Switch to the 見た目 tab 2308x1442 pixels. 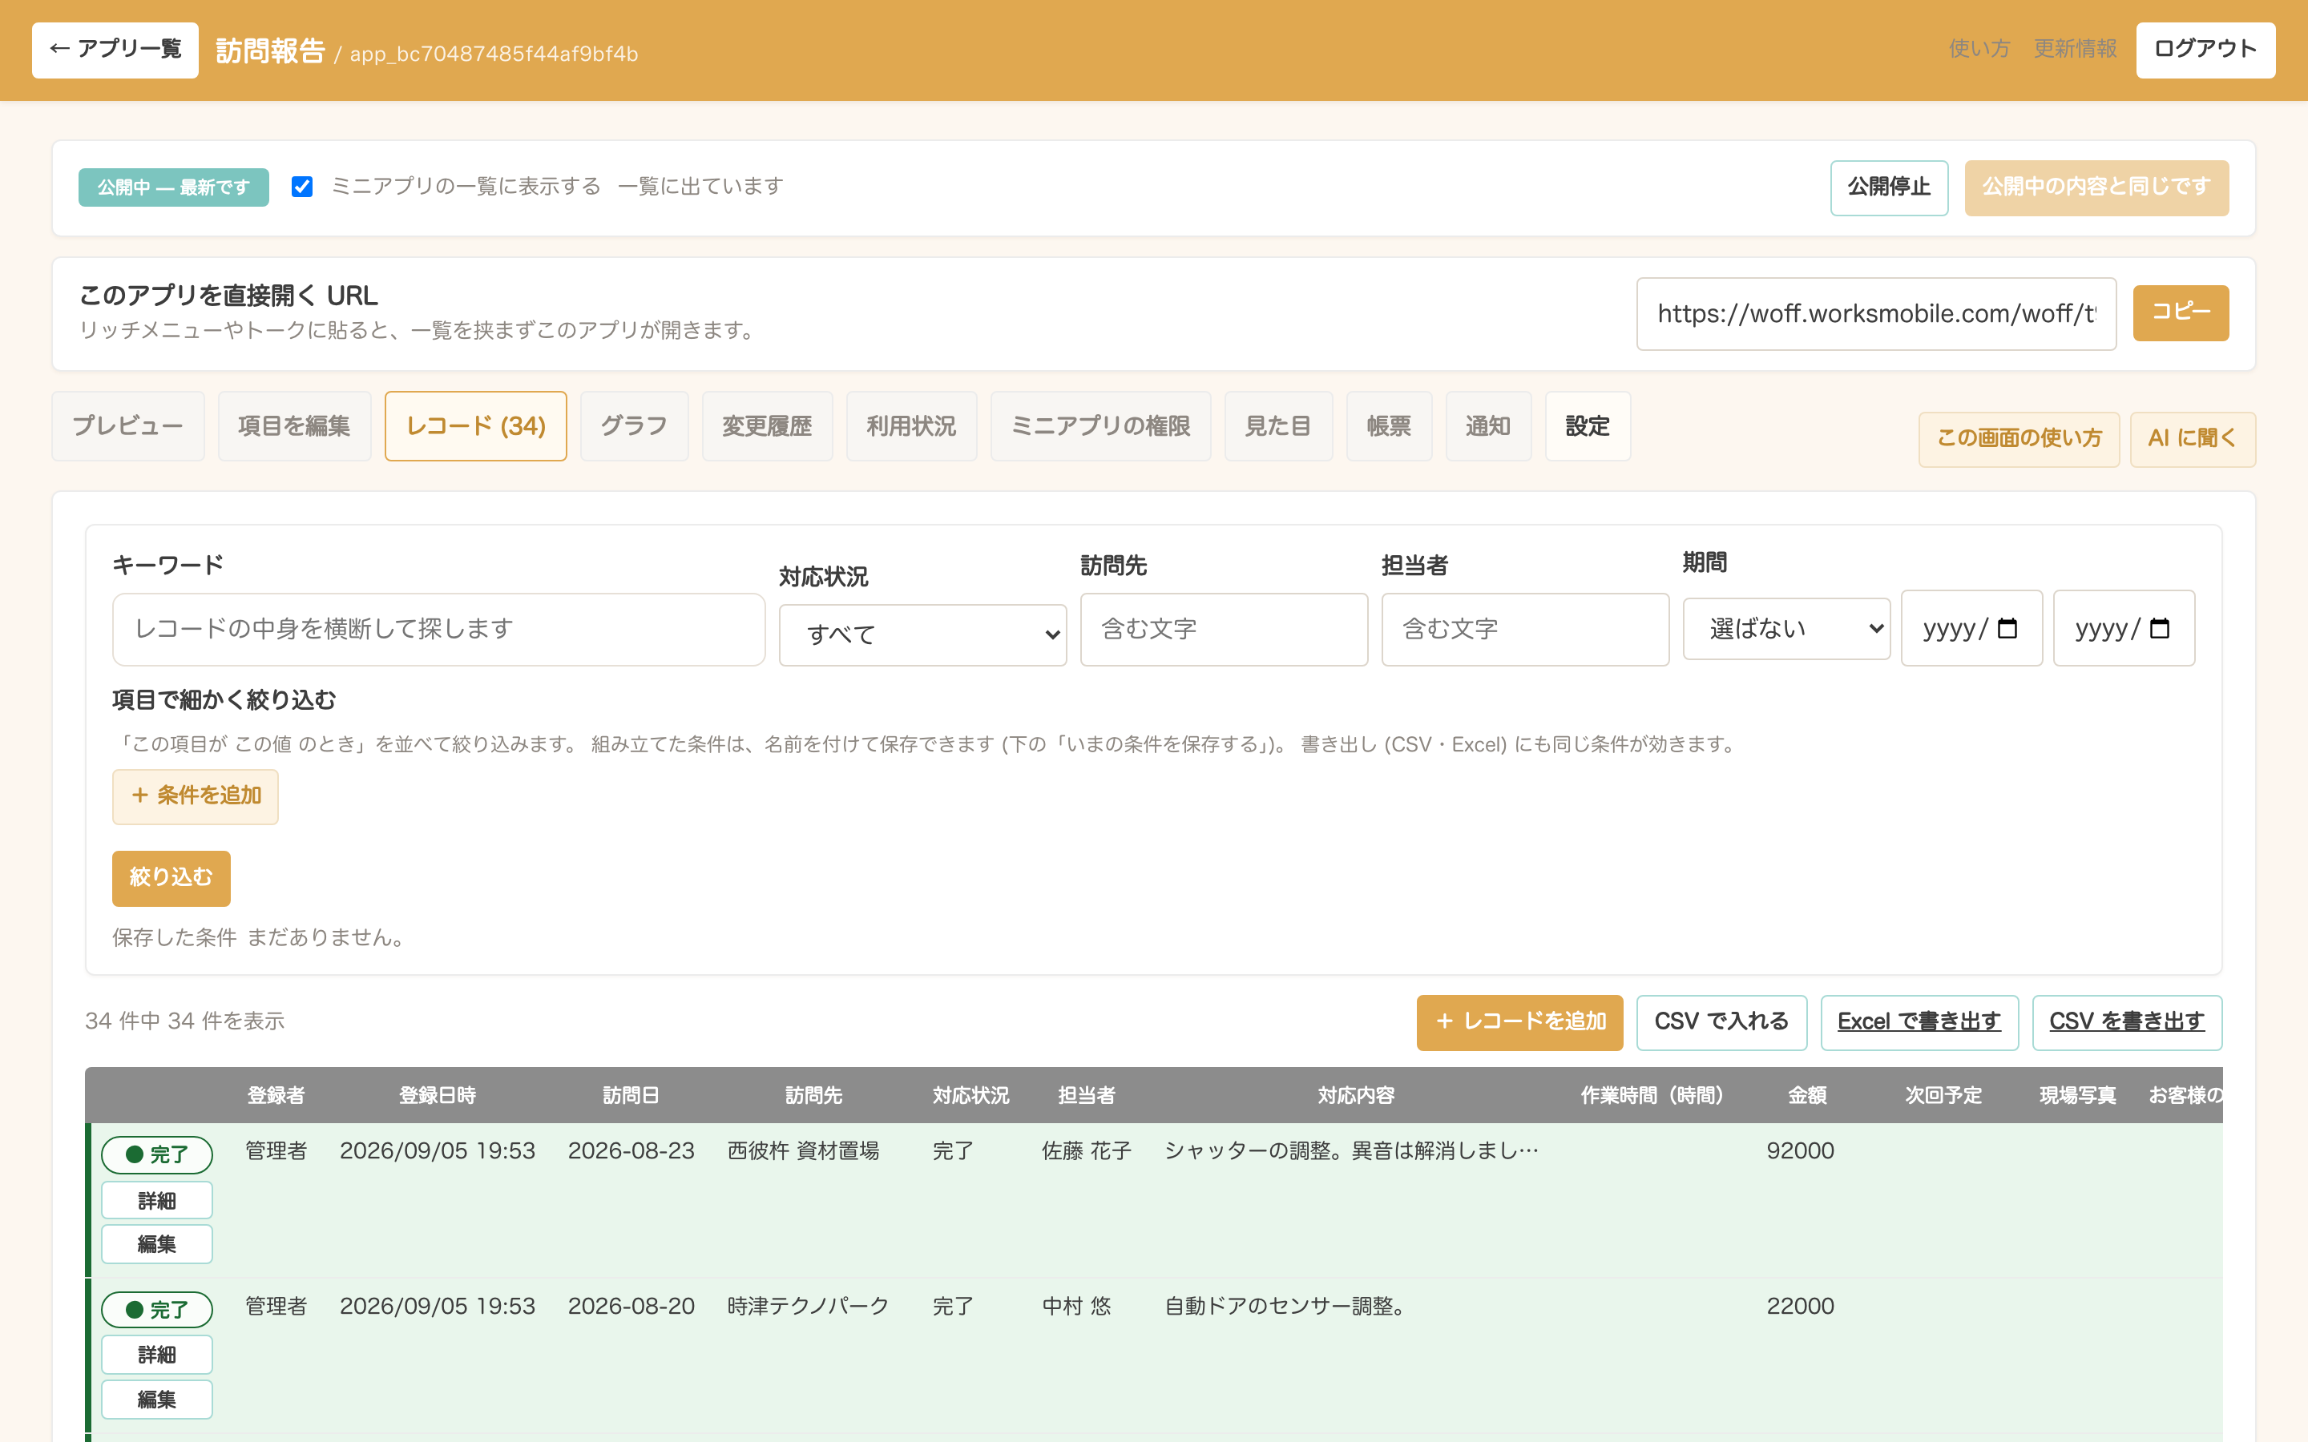pyautogui.click(x=1278, y=426)
